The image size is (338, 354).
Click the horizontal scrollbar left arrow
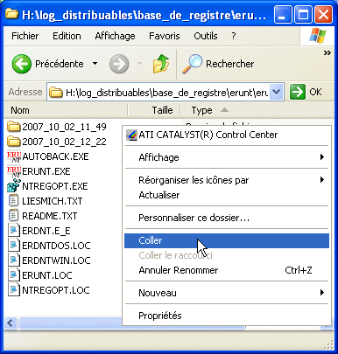tap(11, 323)
